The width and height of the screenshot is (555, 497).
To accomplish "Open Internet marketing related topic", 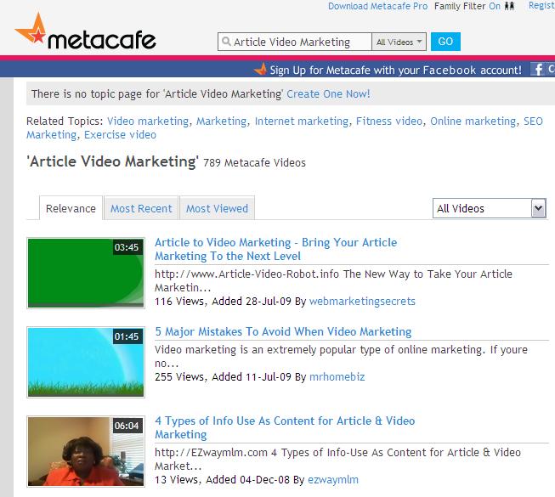I will tap(302, 121).
